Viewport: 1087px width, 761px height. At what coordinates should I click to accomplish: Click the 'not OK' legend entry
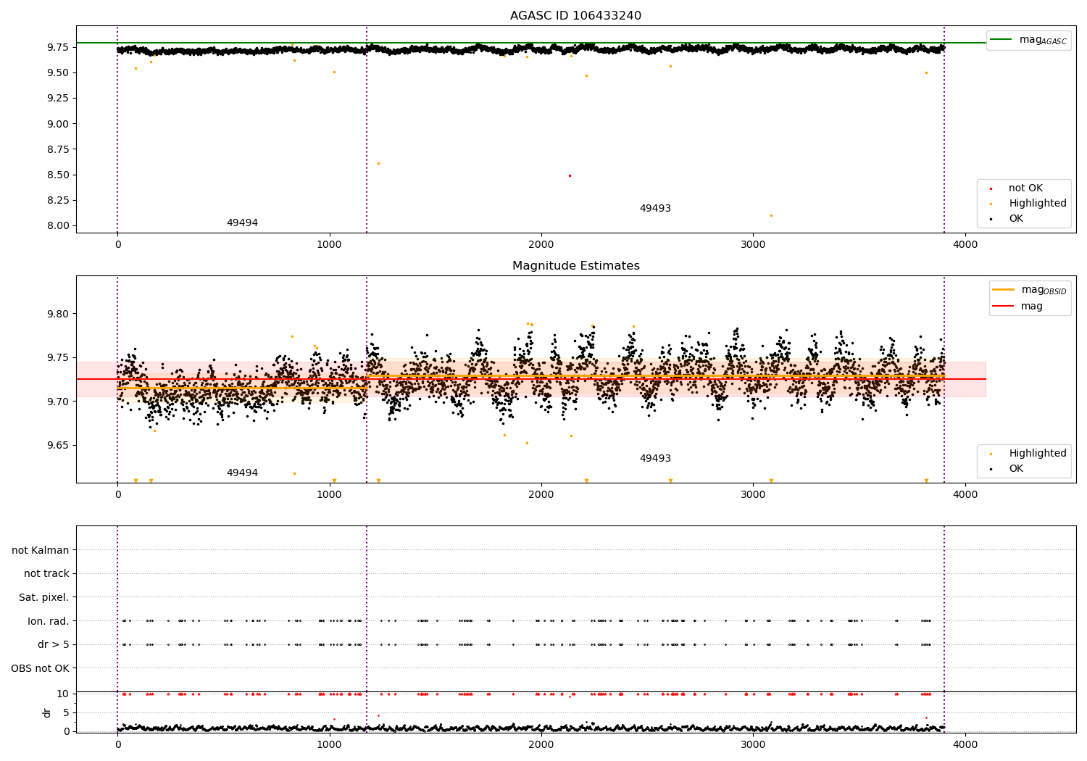[x=1016, y=188]
